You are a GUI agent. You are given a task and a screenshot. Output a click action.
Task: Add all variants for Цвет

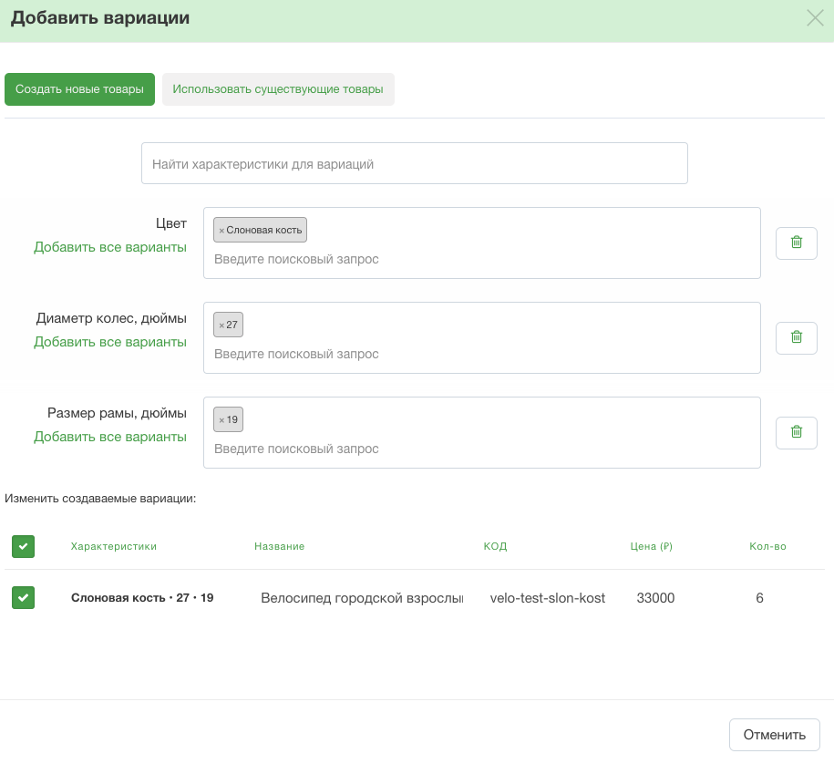click(x=110, y=247)
